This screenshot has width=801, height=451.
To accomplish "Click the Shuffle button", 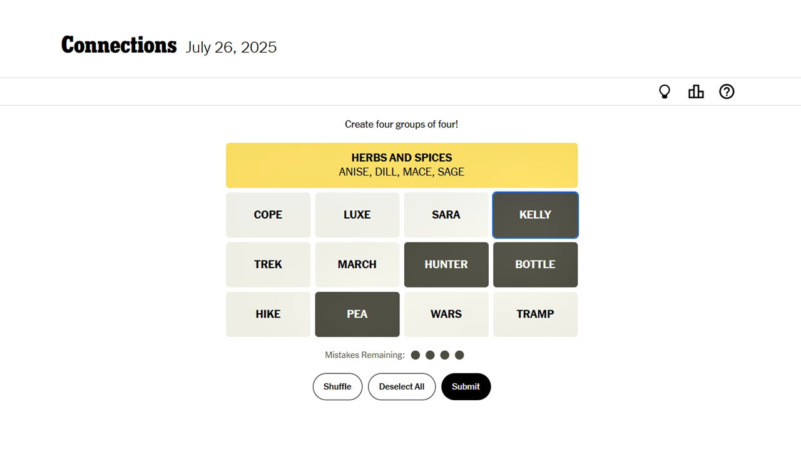I will tap(337, 386).
